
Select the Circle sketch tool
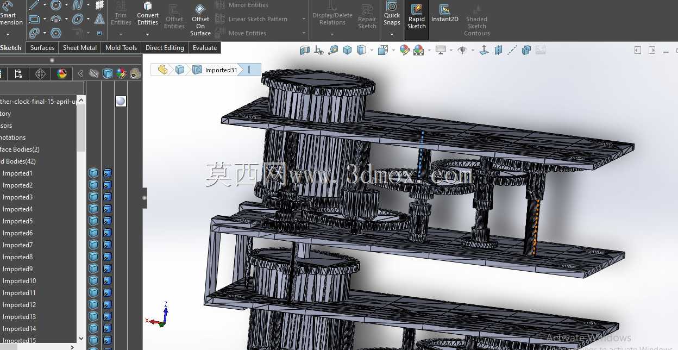[x=56, y=5]
